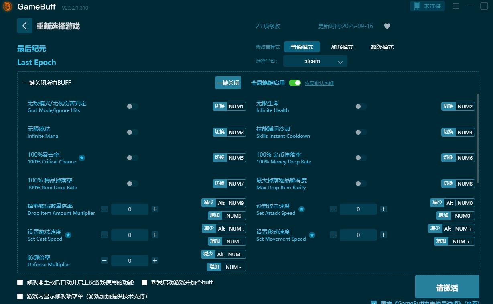Switch to 超级模式 mode tab
The image size is (493, 304).
pos(382,47)
